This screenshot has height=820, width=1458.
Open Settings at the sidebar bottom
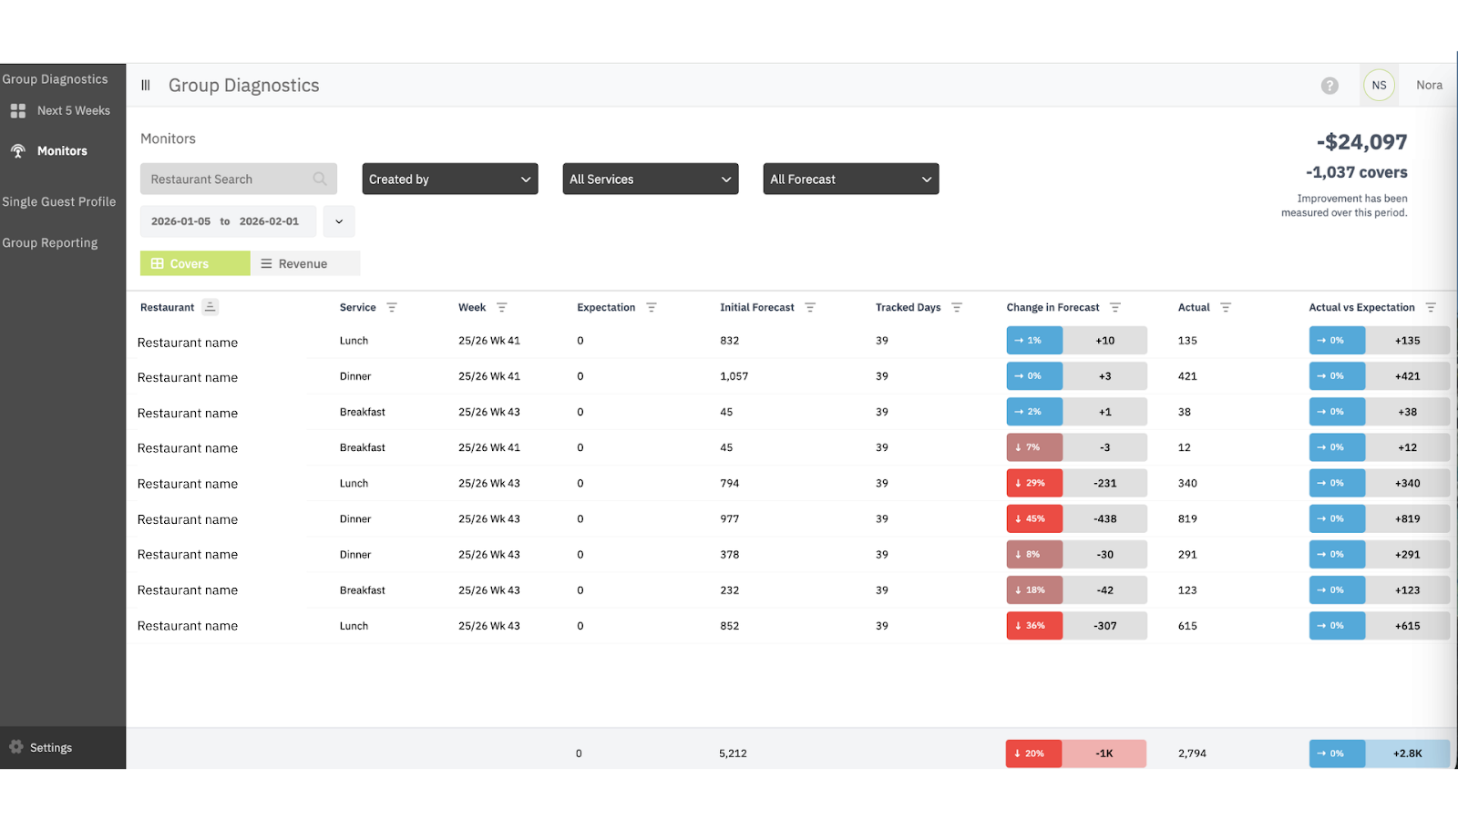pos(50,748)
